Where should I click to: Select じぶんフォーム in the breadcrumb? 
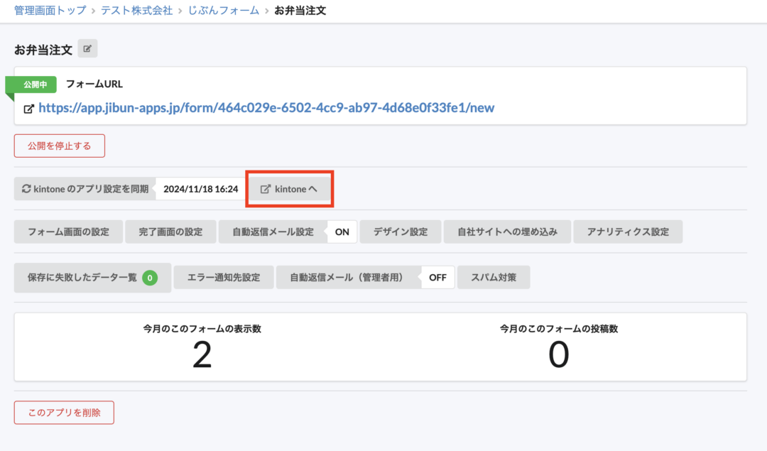223,10
